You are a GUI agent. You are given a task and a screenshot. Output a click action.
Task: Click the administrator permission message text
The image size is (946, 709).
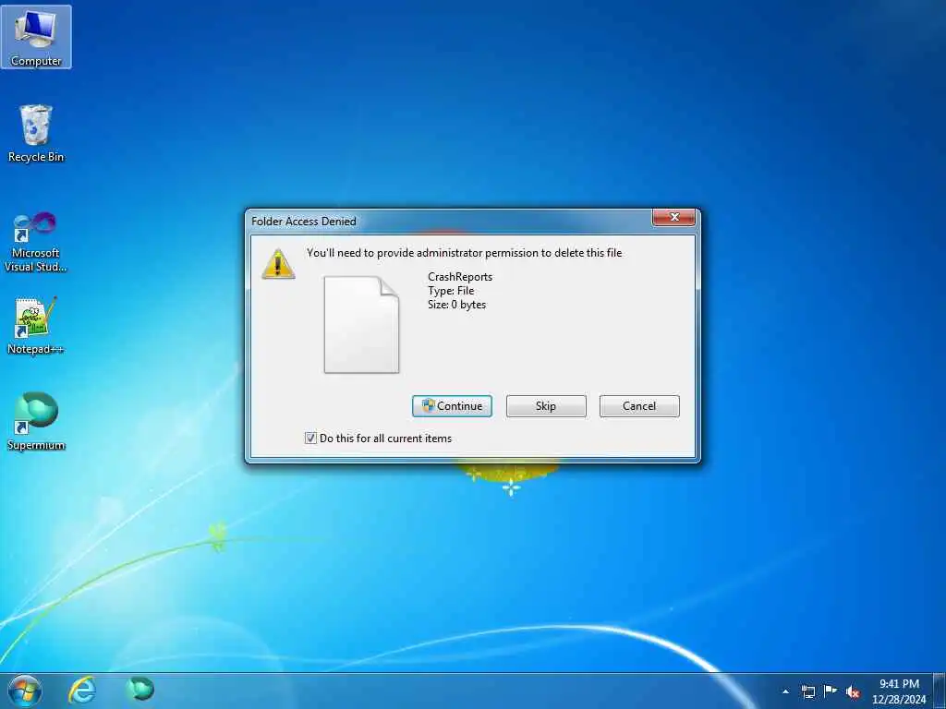(x=464, y=253)
